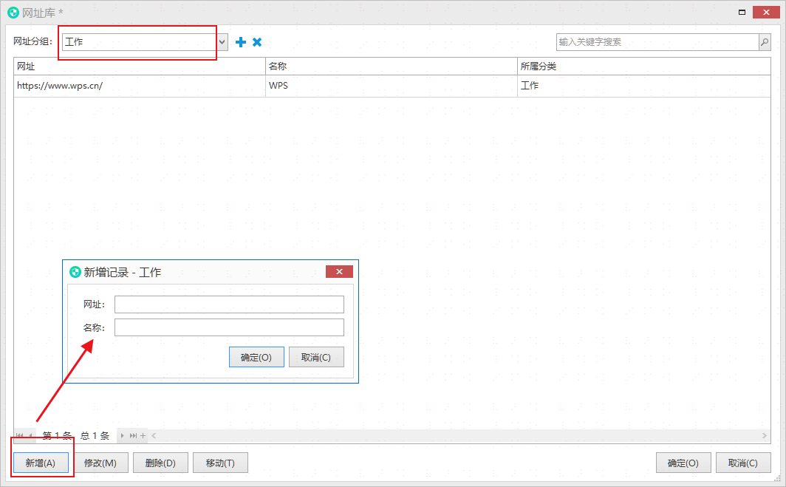Click the blue plus add-group icon
Viewport: 786px width, 487px height.
tap(241, 42)
